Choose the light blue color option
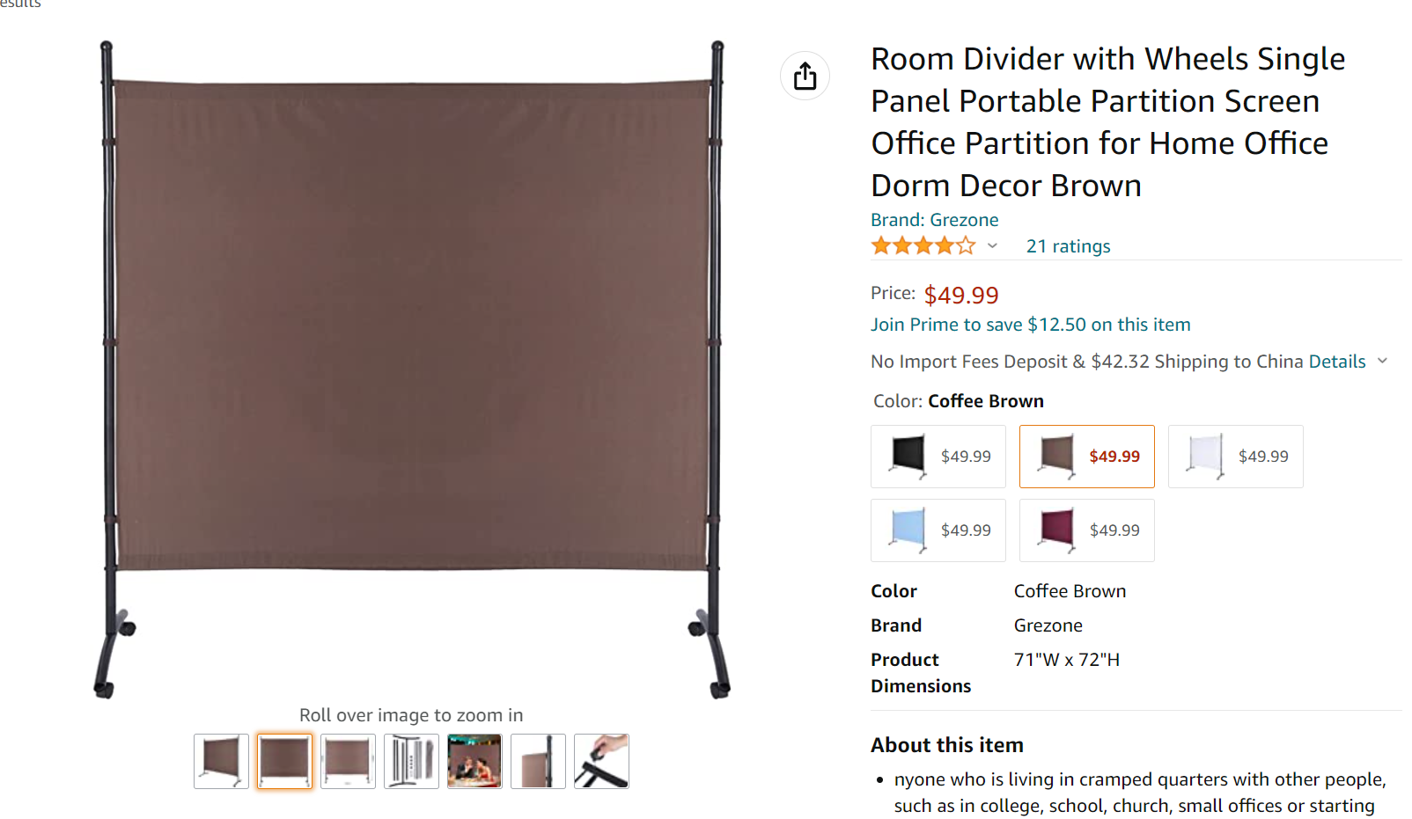Image resolution: width=1412 pixels, height=819 pixels. tap(938, 530)
